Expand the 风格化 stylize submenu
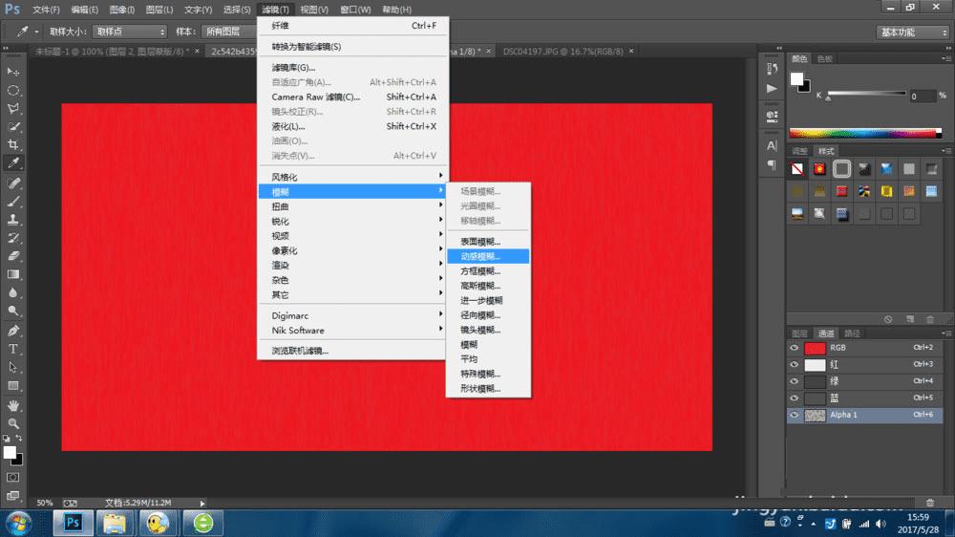Screen dimensions: 955x537 pyautogui.click(x=352, y=177)
